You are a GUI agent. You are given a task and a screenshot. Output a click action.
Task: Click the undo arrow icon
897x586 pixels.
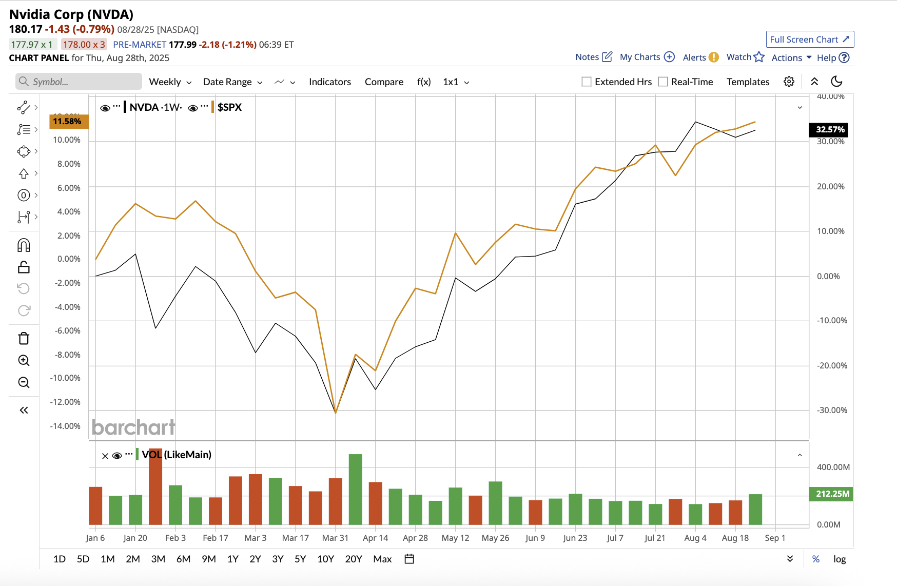click(24, 288)
